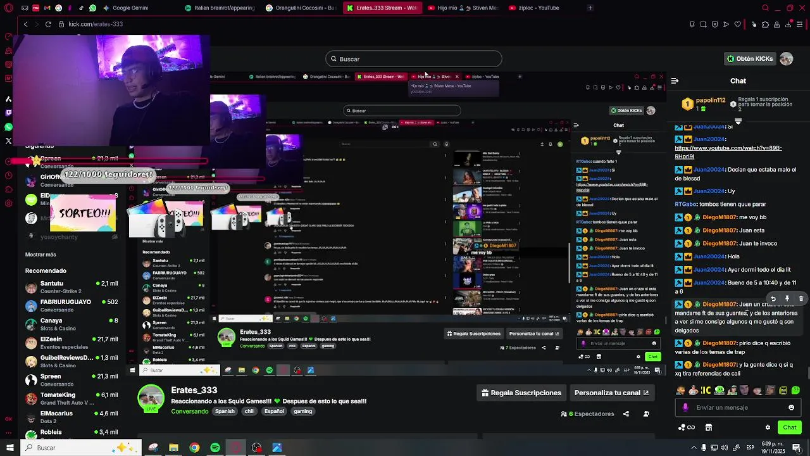
Task: Click the gaming tag
Action: [302, 411]
